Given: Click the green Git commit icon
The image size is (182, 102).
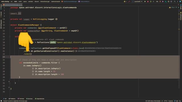Looking at the screenshot, I should 166,1.
